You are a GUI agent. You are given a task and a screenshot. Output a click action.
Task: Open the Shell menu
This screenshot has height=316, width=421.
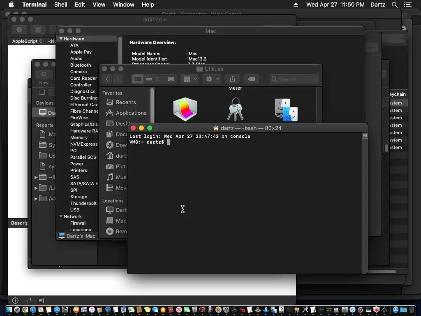61,5
